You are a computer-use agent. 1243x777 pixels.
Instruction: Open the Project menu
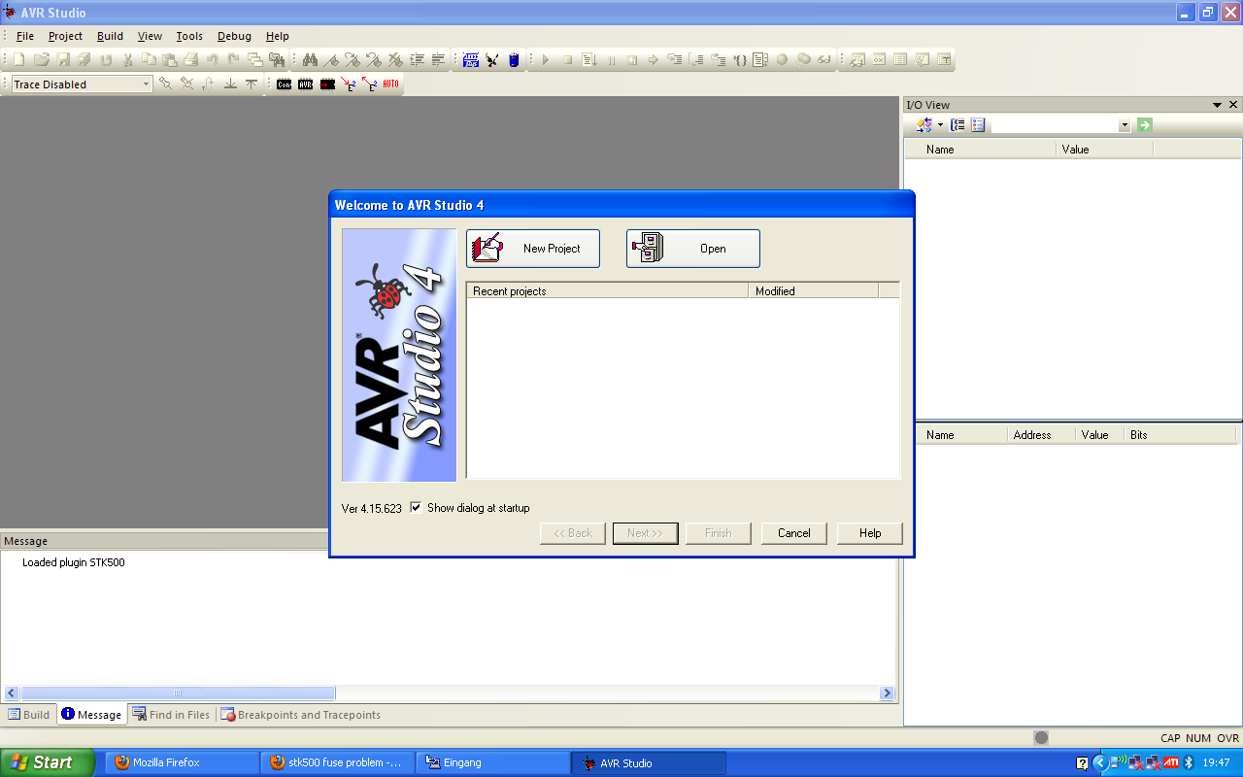click(66, 36)
